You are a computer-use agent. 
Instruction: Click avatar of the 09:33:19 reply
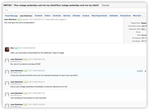pos(7,83)
